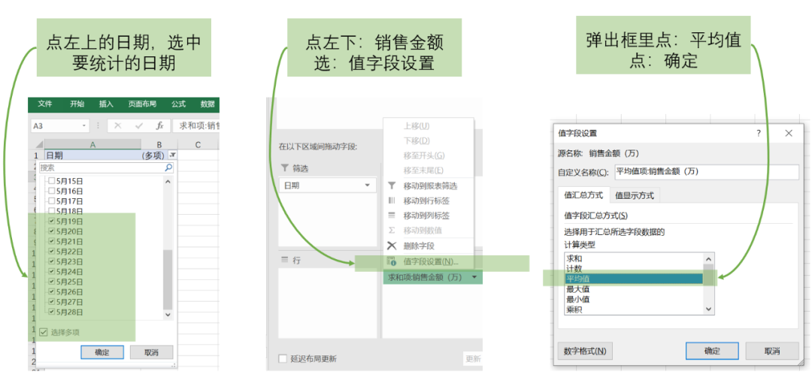
Task: Switch to the 公式 ribbon tab
Action: [179, 104]
